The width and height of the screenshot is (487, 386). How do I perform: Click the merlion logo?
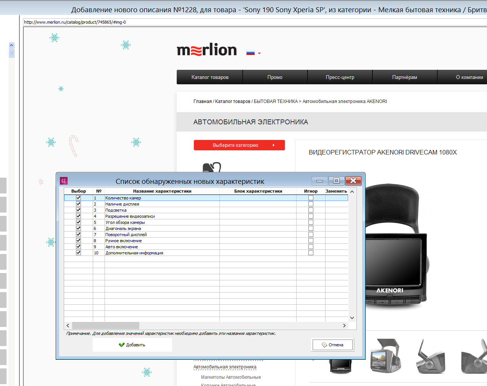coord(206,50)
